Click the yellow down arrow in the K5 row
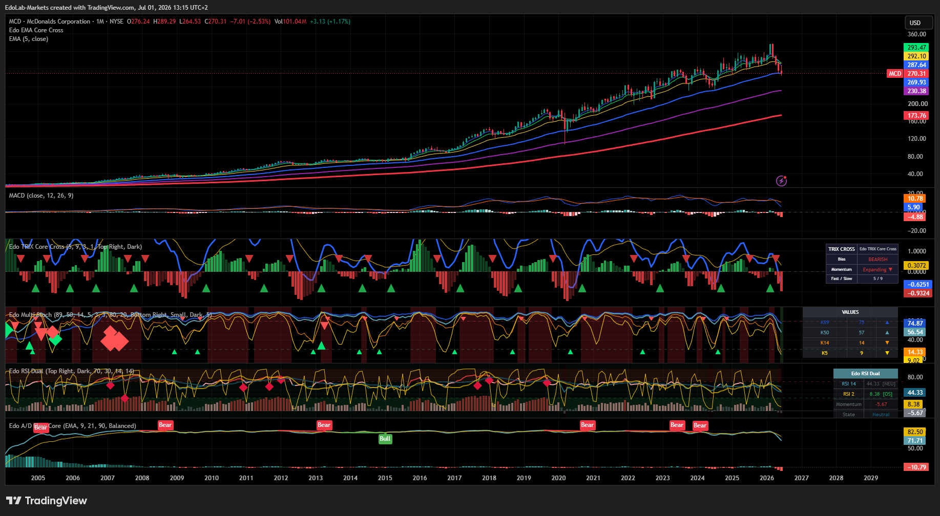The width and height of the screenshot is (940, 516). [x=887, y=353]
